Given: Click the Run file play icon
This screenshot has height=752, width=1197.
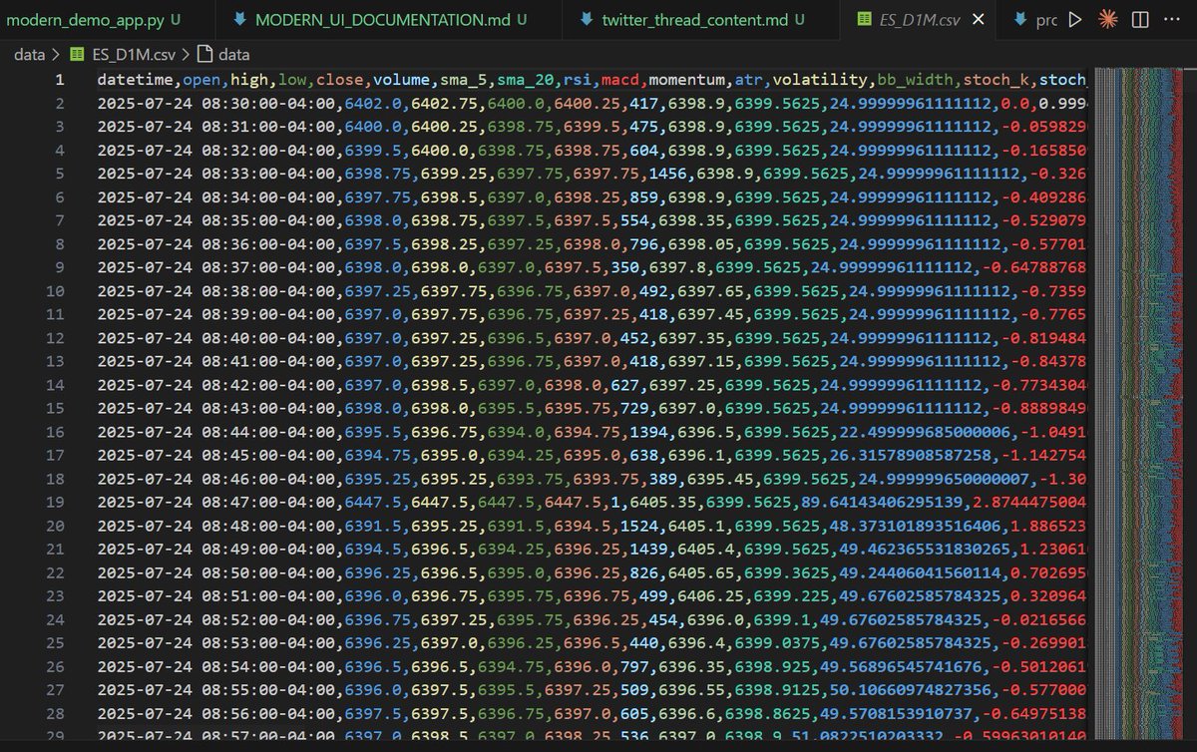Looking at the screenshot, I should coord(1074,19).
